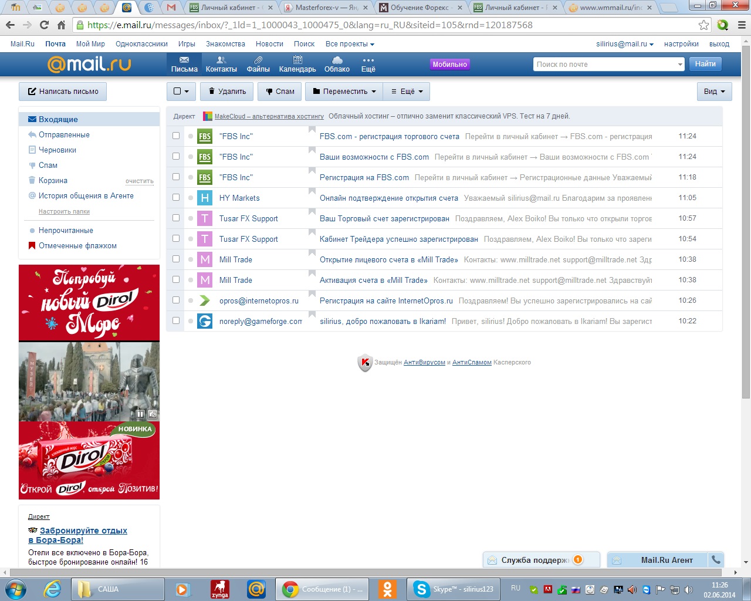751x601 pixels.
Task: Bookmark this page with the star icon
Action: click(x=703, y=25)
